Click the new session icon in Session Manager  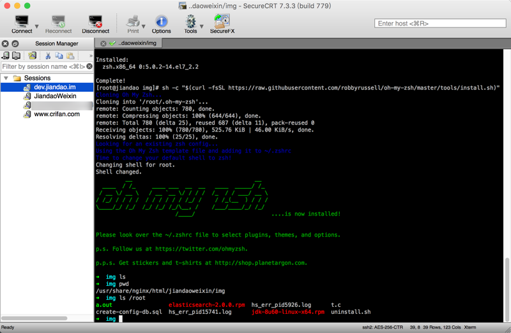(32, 56)
